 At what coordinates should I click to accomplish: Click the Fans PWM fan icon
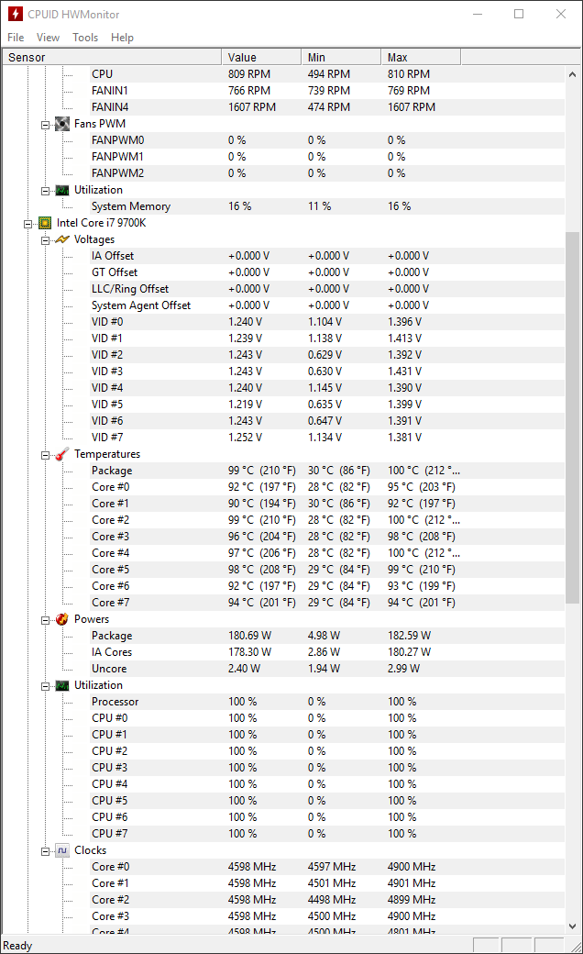(x=62, y=124)
